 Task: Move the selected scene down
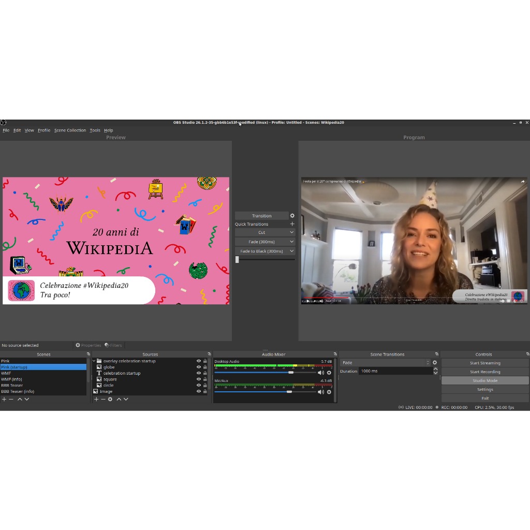27,399
